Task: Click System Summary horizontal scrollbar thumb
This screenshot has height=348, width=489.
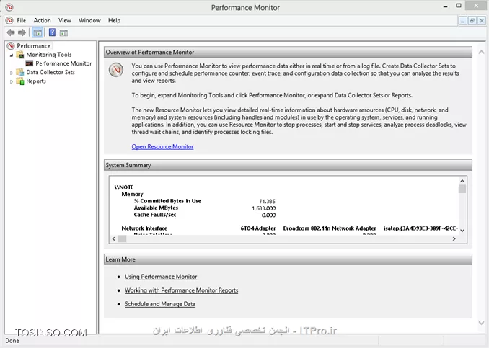Action: 123,238
